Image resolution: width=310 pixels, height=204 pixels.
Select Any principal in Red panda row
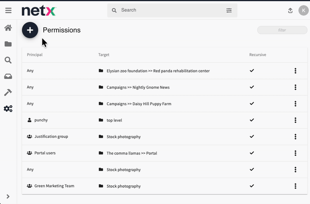point(30,71)
